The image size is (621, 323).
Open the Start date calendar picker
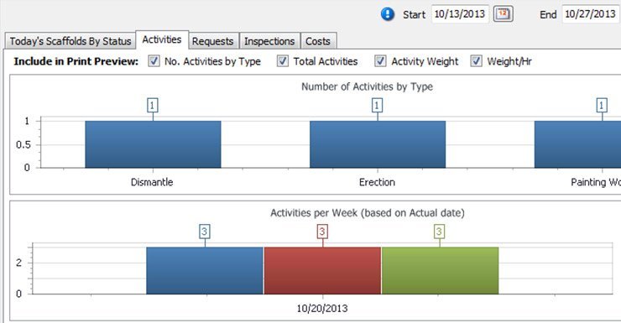click(x=503, y=14)
